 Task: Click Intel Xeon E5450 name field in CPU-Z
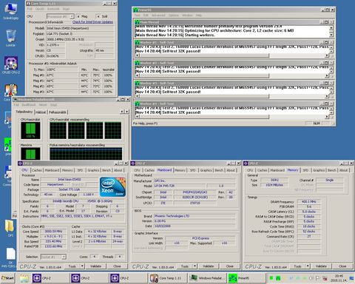70,180
